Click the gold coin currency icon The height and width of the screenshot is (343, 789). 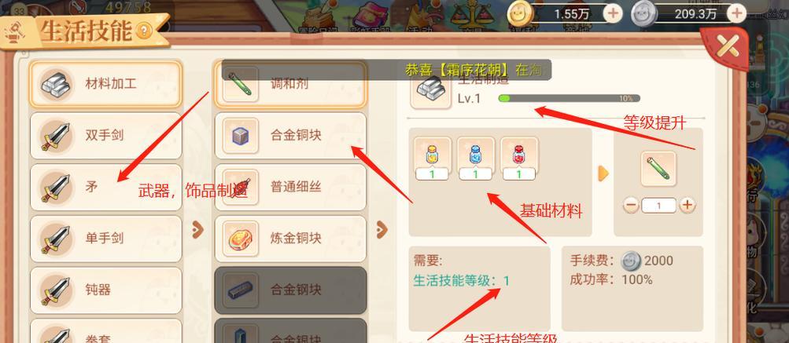coord(520,13)
